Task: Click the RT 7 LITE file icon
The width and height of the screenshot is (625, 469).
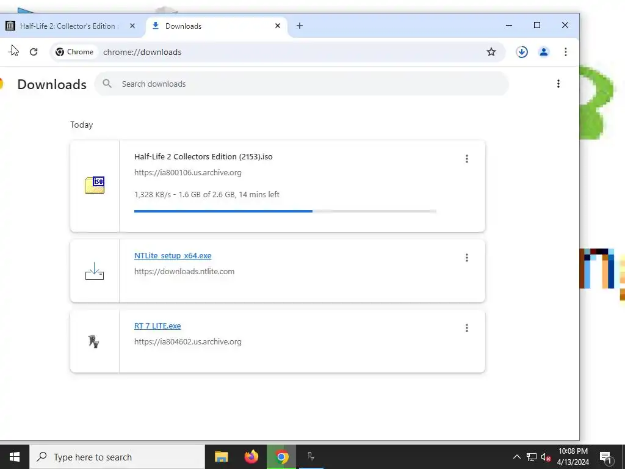Action: (x=93, y=341)
